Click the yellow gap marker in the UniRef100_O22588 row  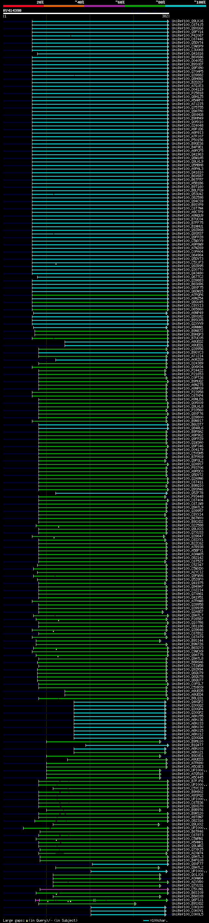[x=58, y=527]
